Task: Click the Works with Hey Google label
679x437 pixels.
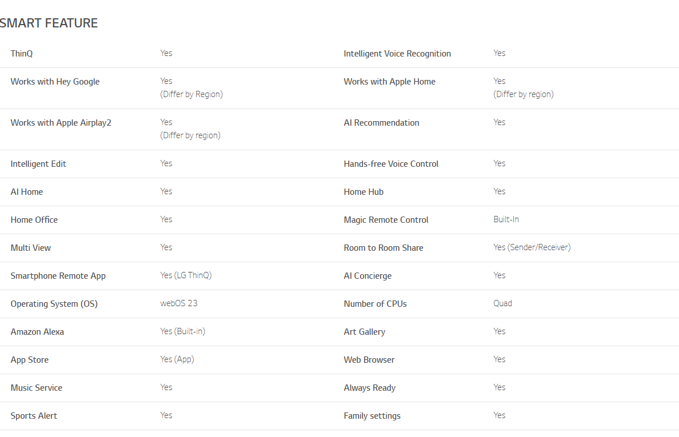Action: 55,82
